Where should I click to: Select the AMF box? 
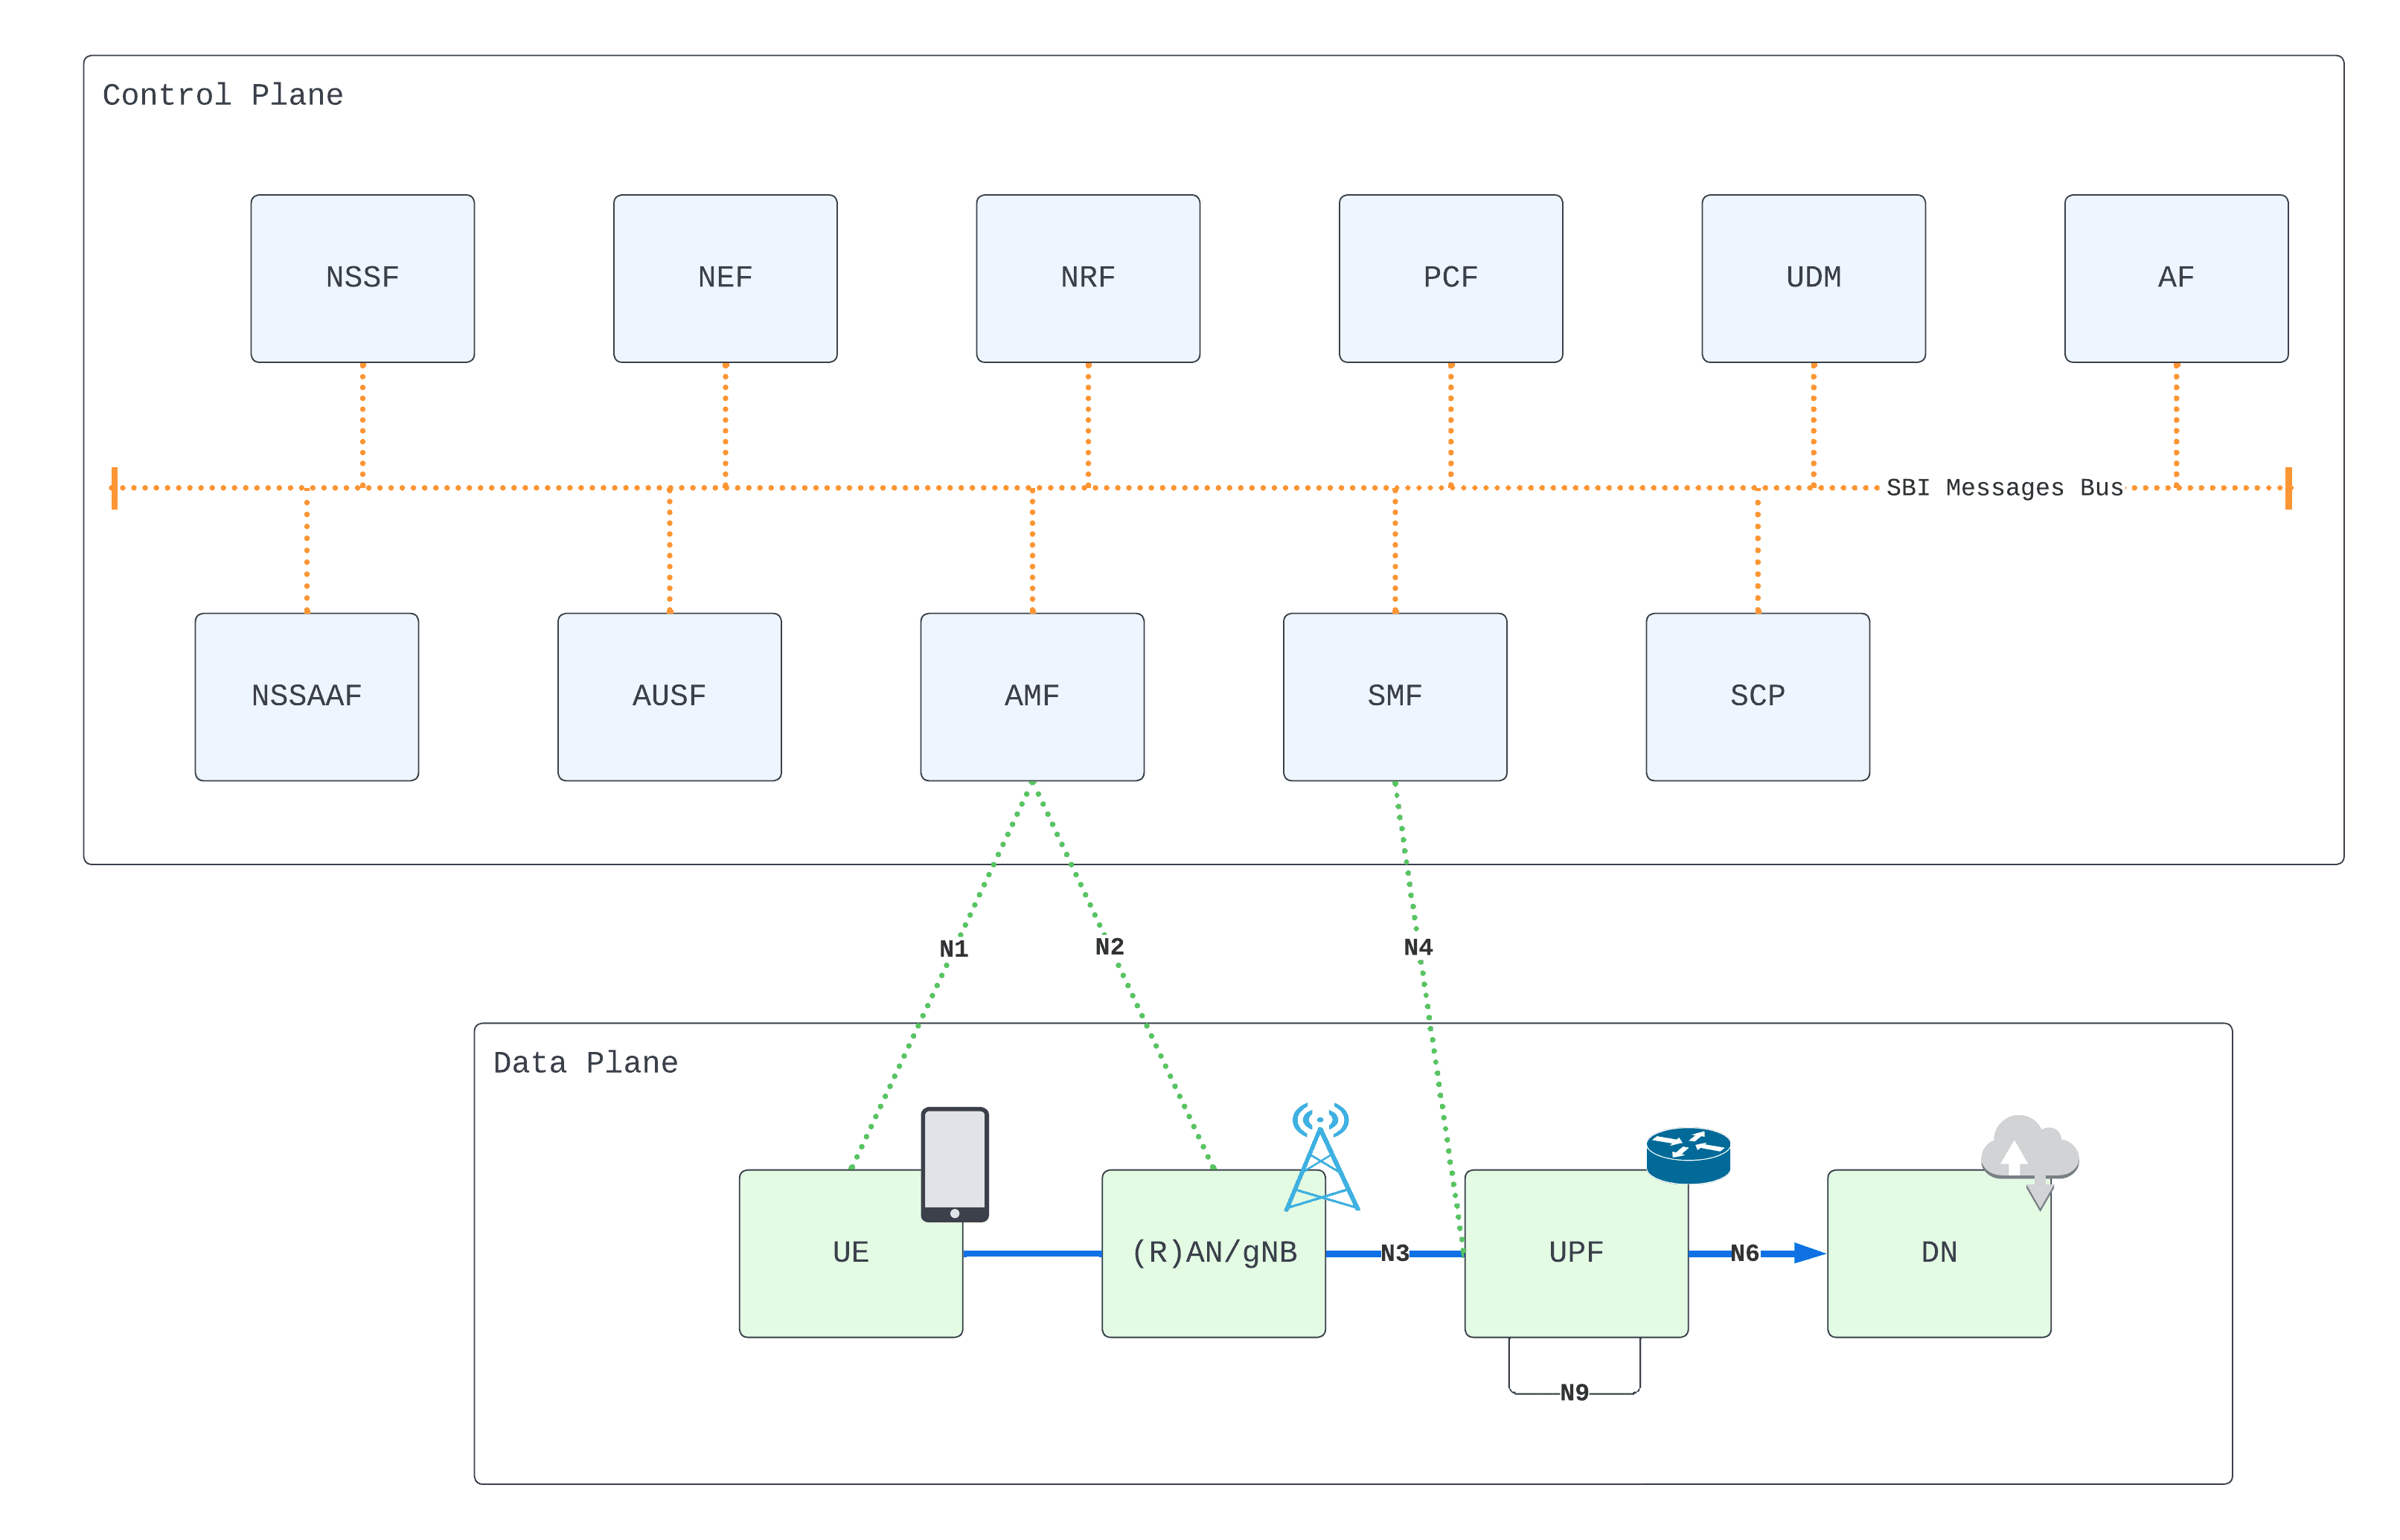click(1032, 696)
